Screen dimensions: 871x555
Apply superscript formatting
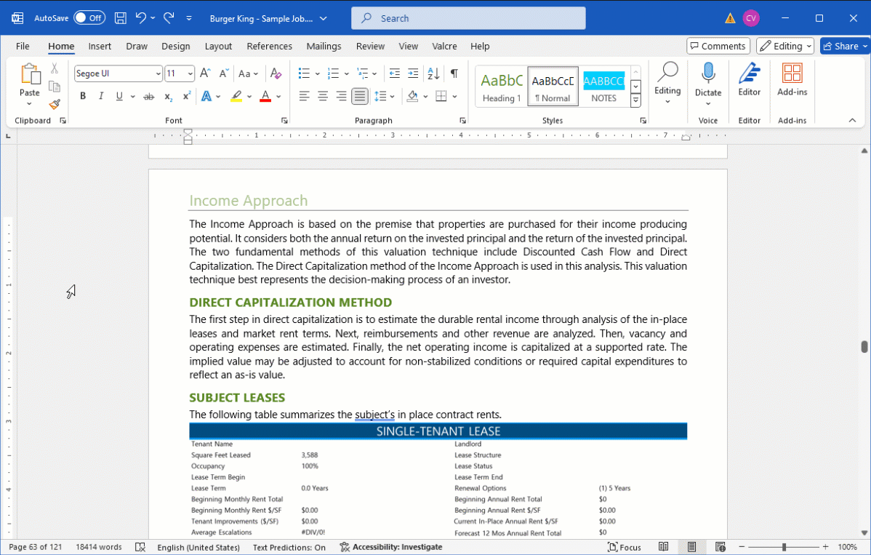tap(187, 96)
